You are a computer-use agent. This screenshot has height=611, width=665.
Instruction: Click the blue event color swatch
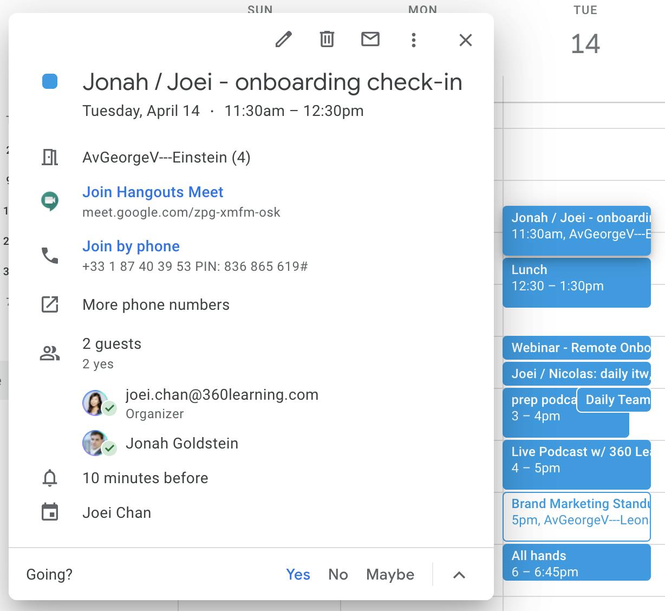tap(49, 81)
